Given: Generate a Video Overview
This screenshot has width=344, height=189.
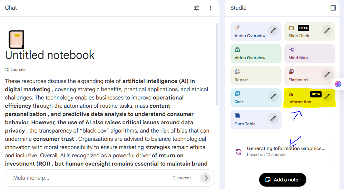Looking at the screenshot, I should (x=256, y=54).
